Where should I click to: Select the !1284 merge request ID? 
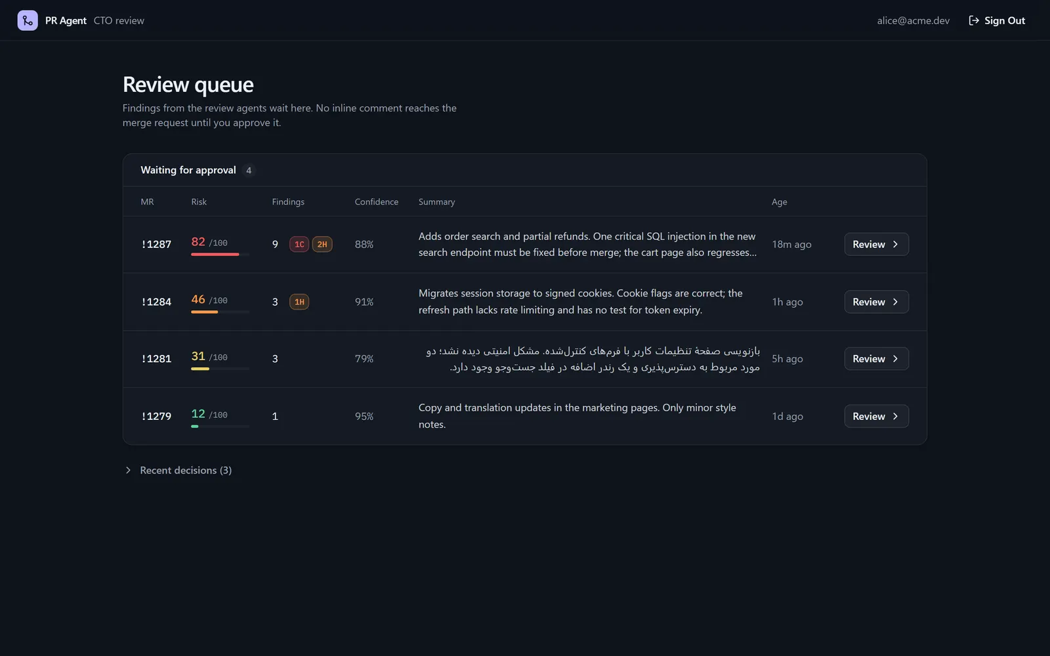point(156,302)
